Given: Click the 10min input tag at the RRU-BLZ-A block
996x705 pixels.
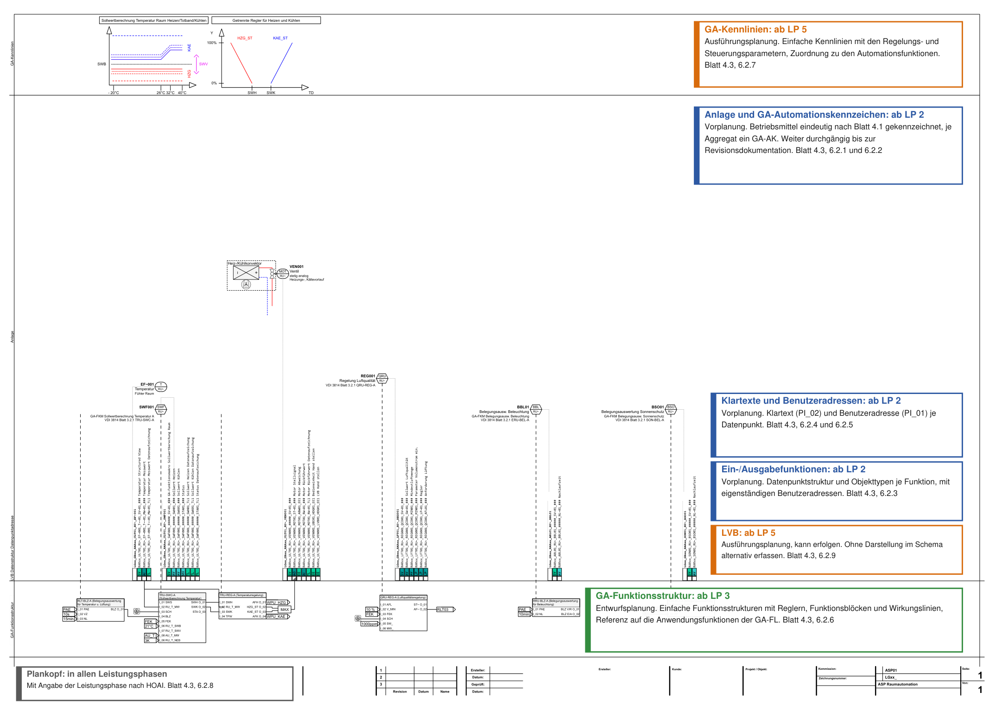Looking at the screenshot, I should tap(525, 614).
